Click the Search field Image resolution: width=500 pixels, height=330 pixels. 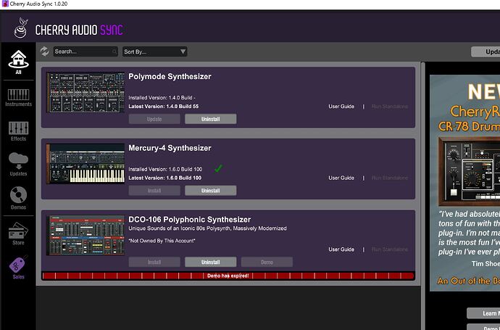click(85, 51)
